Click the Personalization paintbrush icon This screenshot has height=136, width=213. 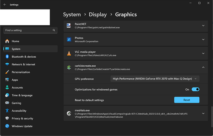point(7,72)
